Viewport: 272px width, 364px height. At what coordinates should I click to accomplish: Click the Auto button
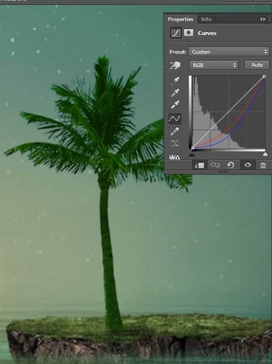click(256, 65)
